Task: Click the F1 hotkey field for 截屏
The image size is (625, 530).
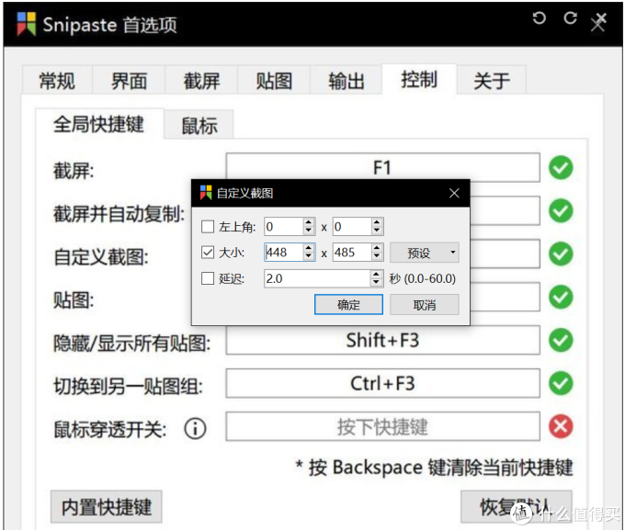Action: [x=382, y=167]
